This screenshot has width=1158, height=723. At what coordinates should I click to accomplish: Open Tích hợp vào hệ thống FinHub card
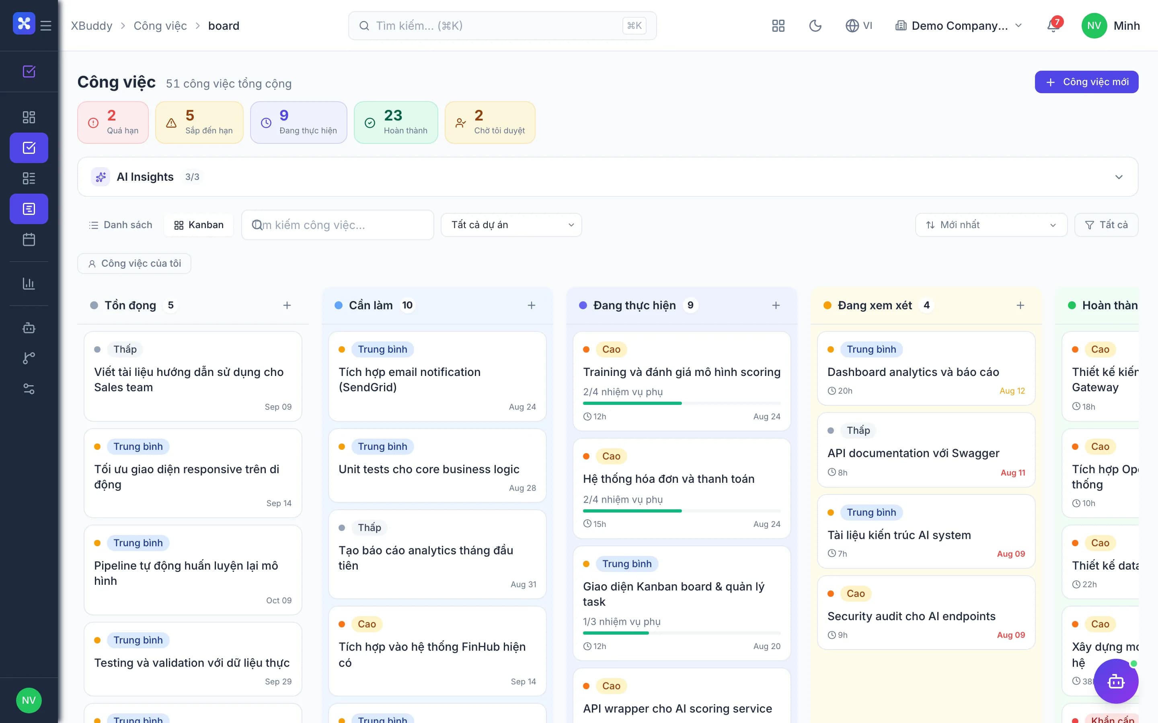click(437, 651)
